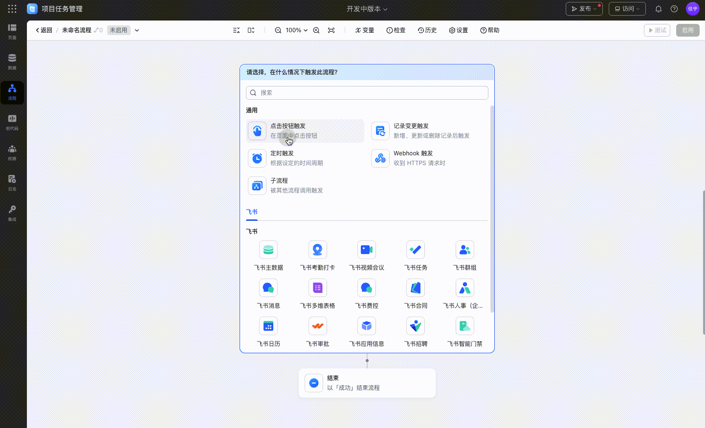This screenshot has height=428, width=705.
Task: Click the 未命名流程 flow name
Action: 77,30
